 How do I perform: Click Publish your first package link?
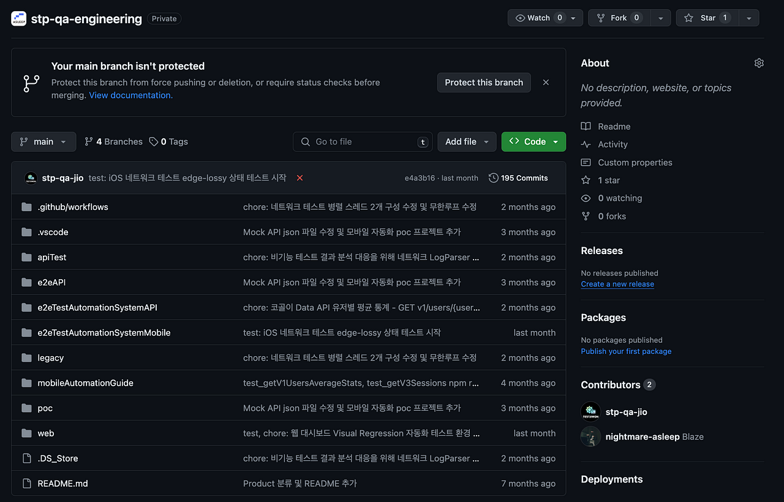click(626, 351)
